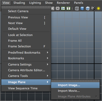The height and width of the screenshot is (101, 102).
Task: Enable wireframe on shaded cube icon
Action: point(88,8)
